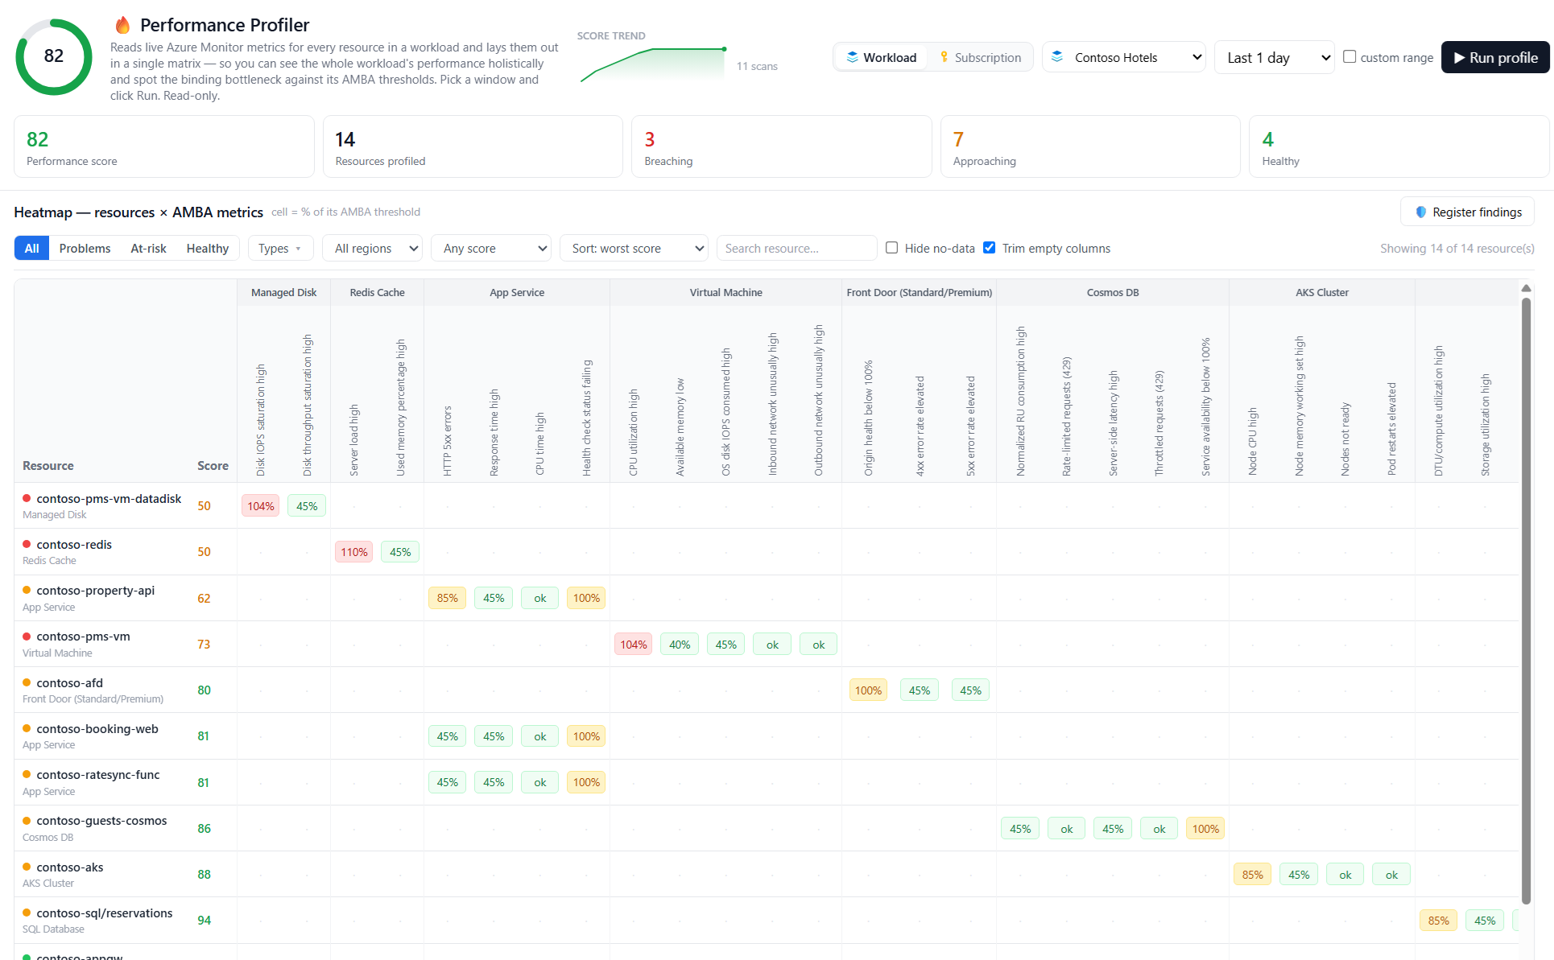Click the orange status dot for contoso-afd

click(x=27, y=682)
